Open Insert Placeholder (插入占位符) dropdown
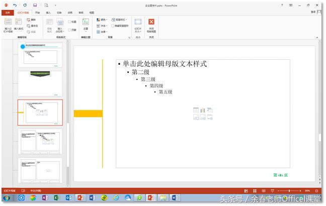Screen dimensions: 326x206 (60, 26)
